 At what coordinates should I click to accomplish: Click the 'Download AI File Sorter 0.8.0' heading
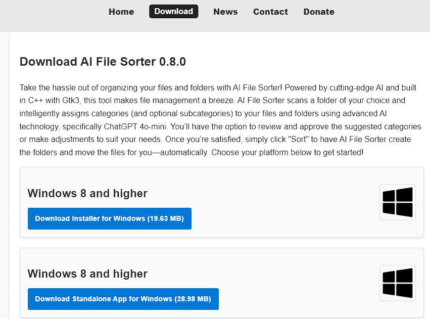pos(103,62)
